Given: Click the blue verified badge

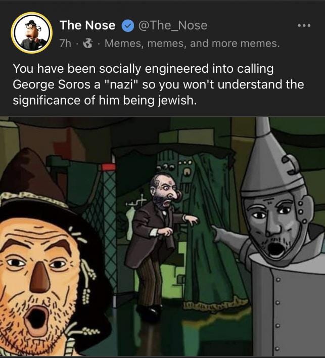Looking at the screenshot, I should click(x=128, y=26).
